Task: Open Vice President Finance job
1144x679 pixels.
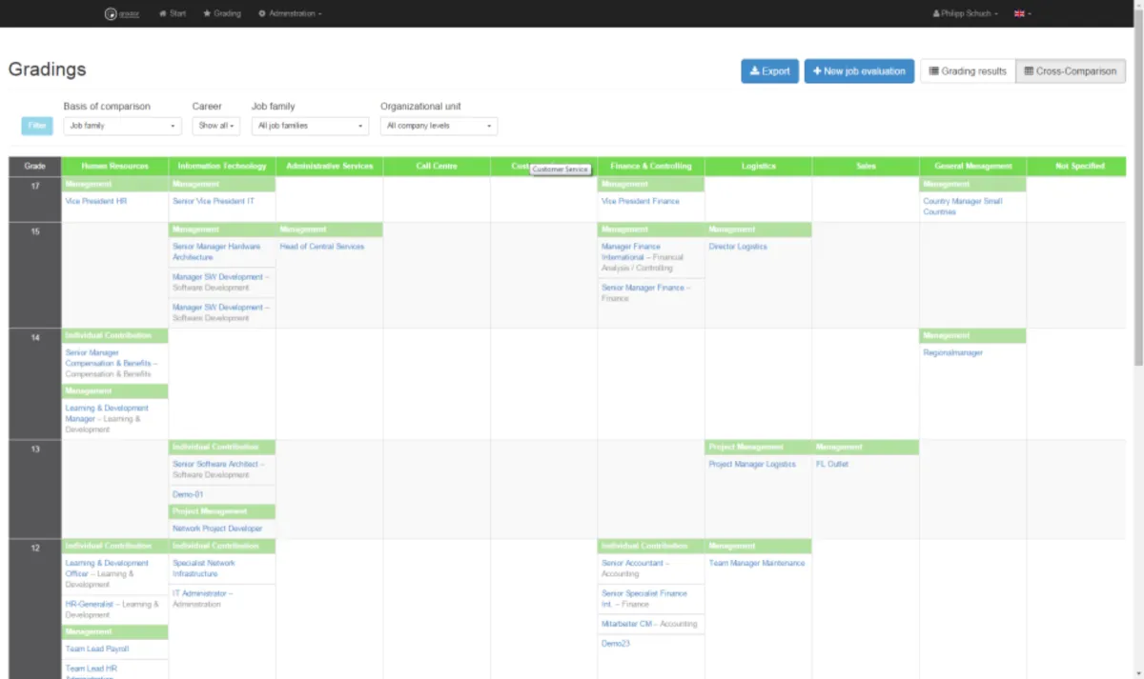Action: (640, 202)
